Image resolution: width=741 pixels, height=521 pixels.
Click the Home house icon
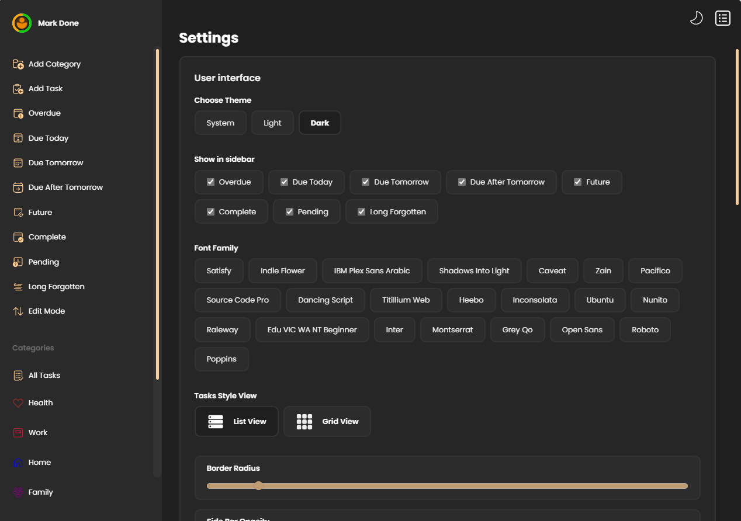point(18,463)
